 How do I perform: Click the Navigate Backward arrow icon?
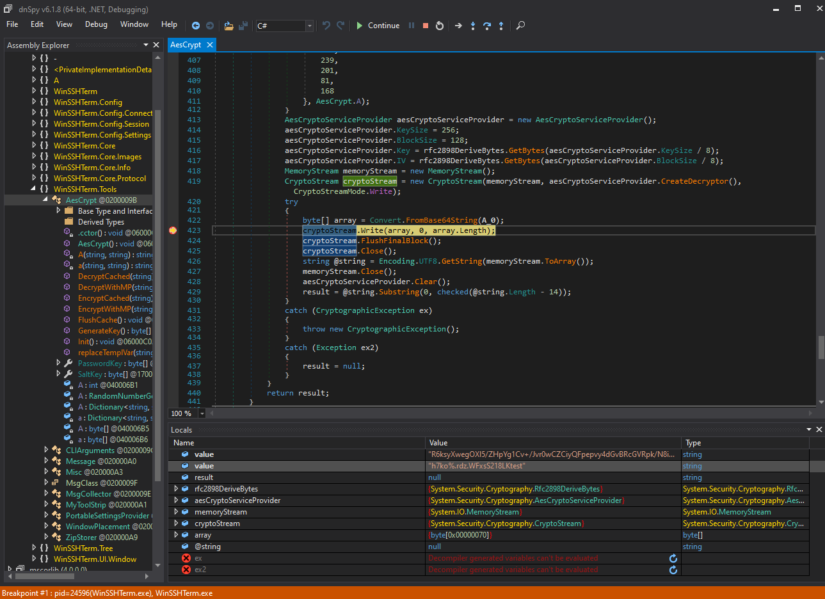[x=196, y=26]
